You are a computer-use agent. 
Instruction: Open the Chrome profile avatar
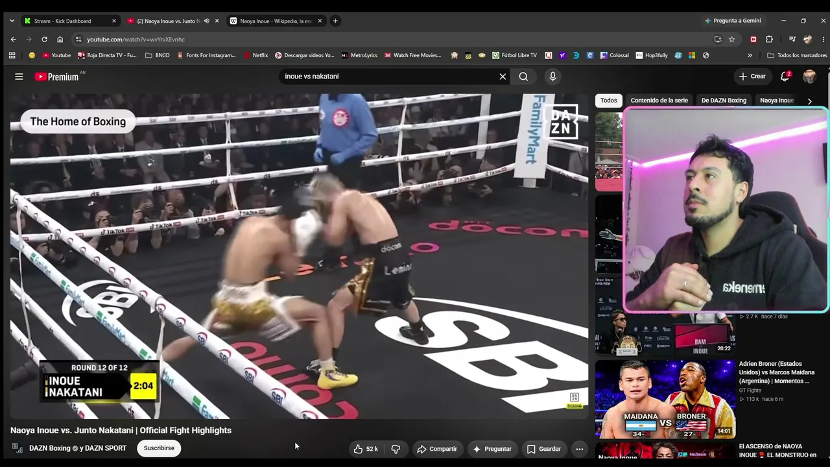click(807, 39)
